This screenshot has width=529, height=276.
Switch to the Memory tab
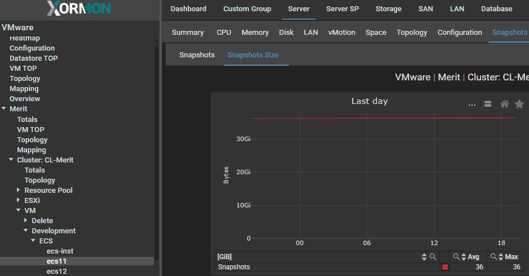coord(255,32)
